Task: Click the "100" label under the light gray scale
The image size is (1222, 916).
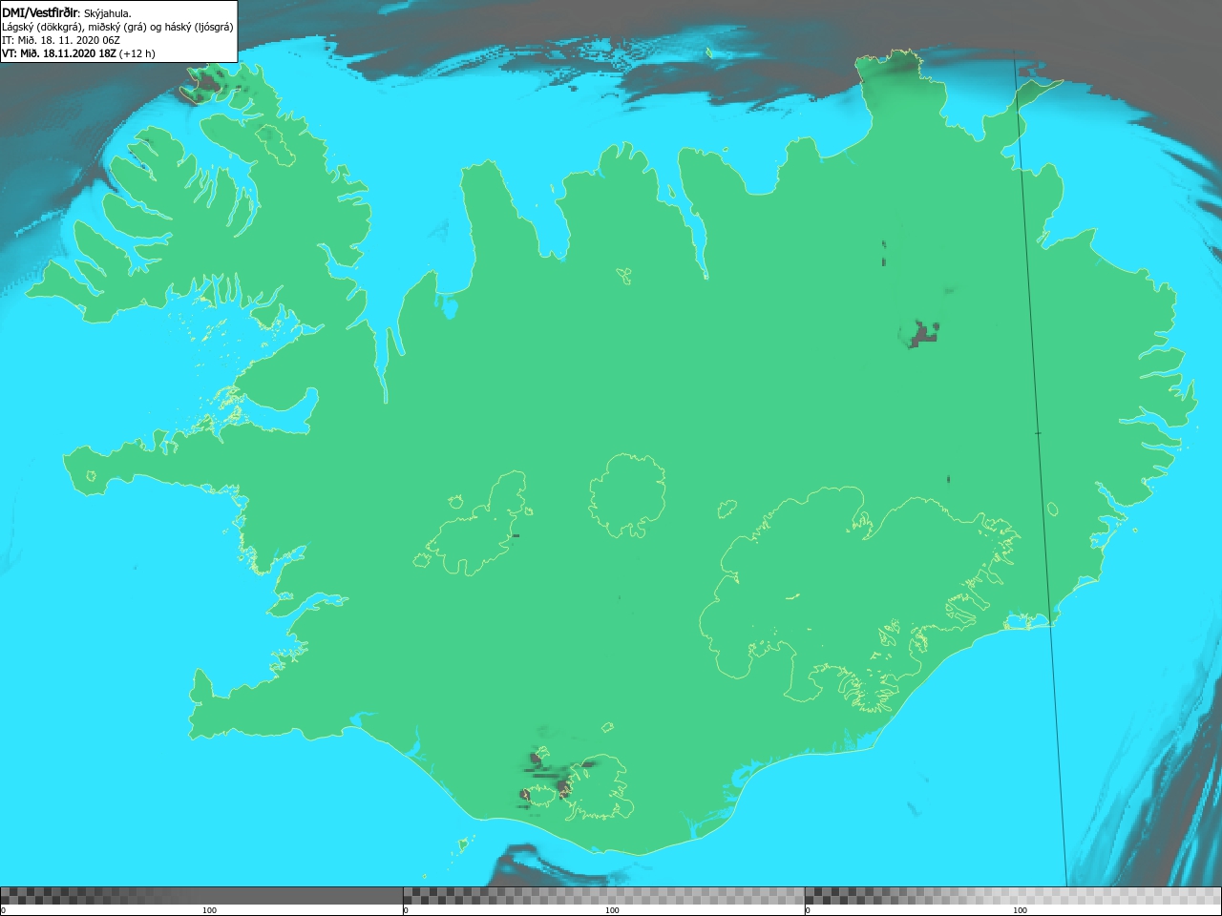Action: click(x=1020, y=910)
